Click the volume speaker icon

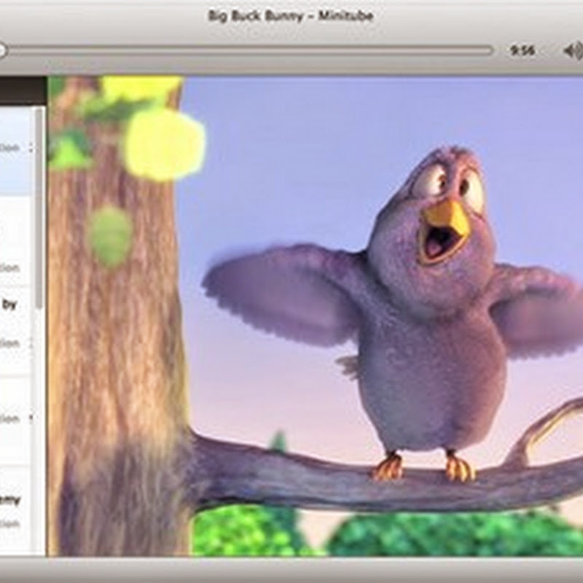pyautogui.click(x=573, y=50)
